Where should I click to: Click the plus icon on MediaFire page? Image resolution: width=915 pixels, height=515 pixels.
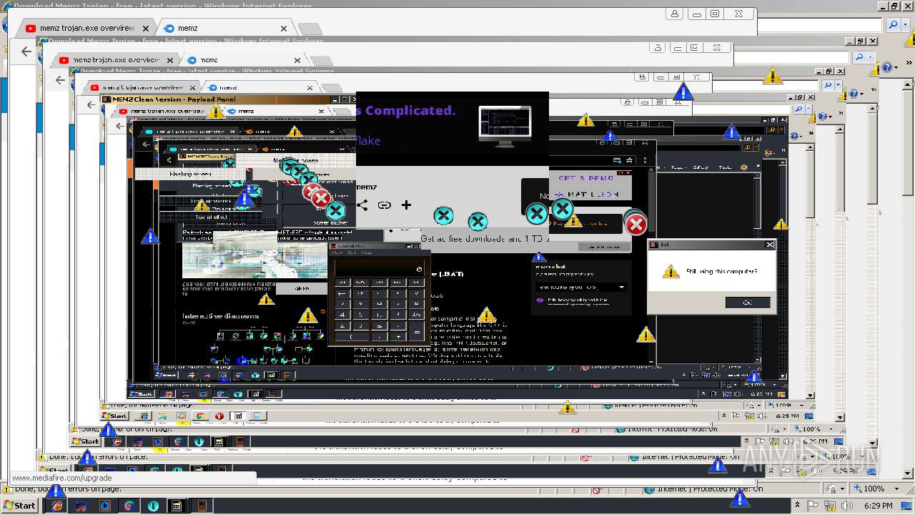click(406, 205)
